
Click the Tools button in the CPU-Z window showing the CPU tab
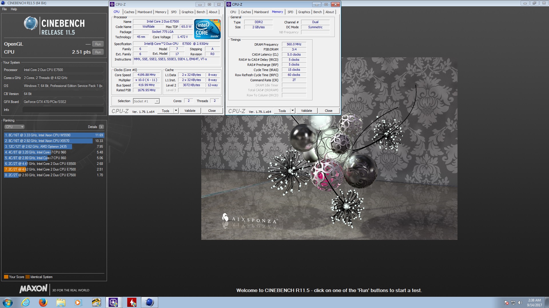[165, 111]
